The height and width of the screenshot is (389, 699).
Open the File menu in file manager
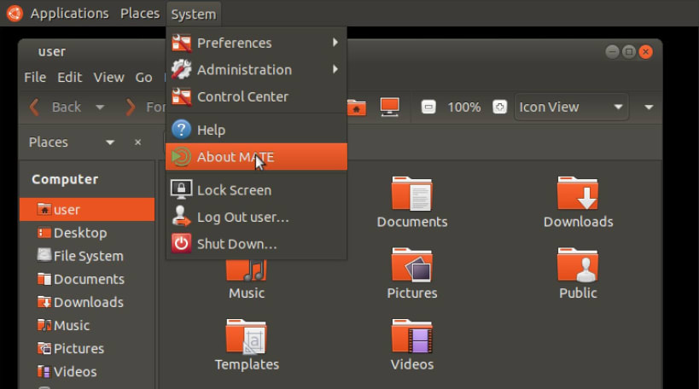tap(35, 77)
